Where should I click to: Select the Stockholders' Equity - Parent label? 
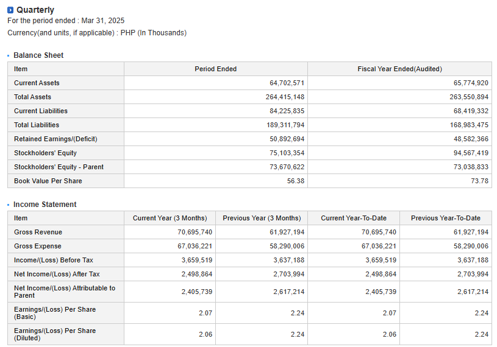[x=59, y=167]
